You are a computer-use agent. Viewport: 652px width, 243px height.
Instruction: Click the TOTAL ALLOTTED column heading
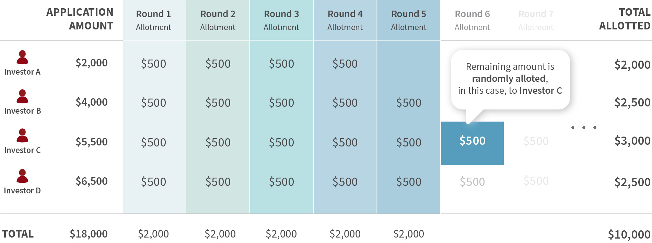[625, 19]
